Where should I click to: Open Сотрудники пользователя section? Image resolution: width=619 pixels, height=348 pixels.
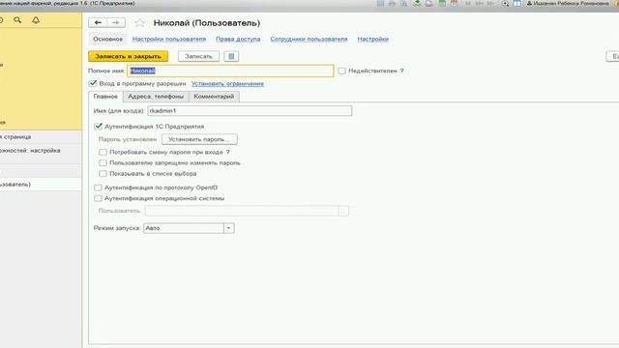click(309, 39)
